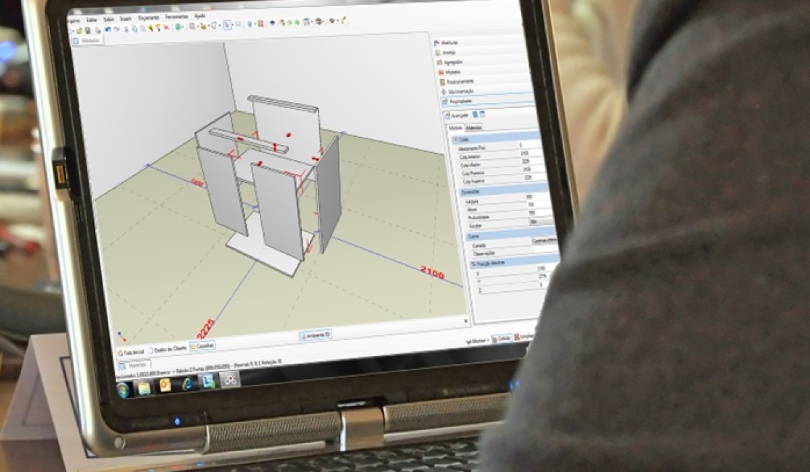Open the Editar menu
This screenshot has height=472, width=810.
coord(92,20)
